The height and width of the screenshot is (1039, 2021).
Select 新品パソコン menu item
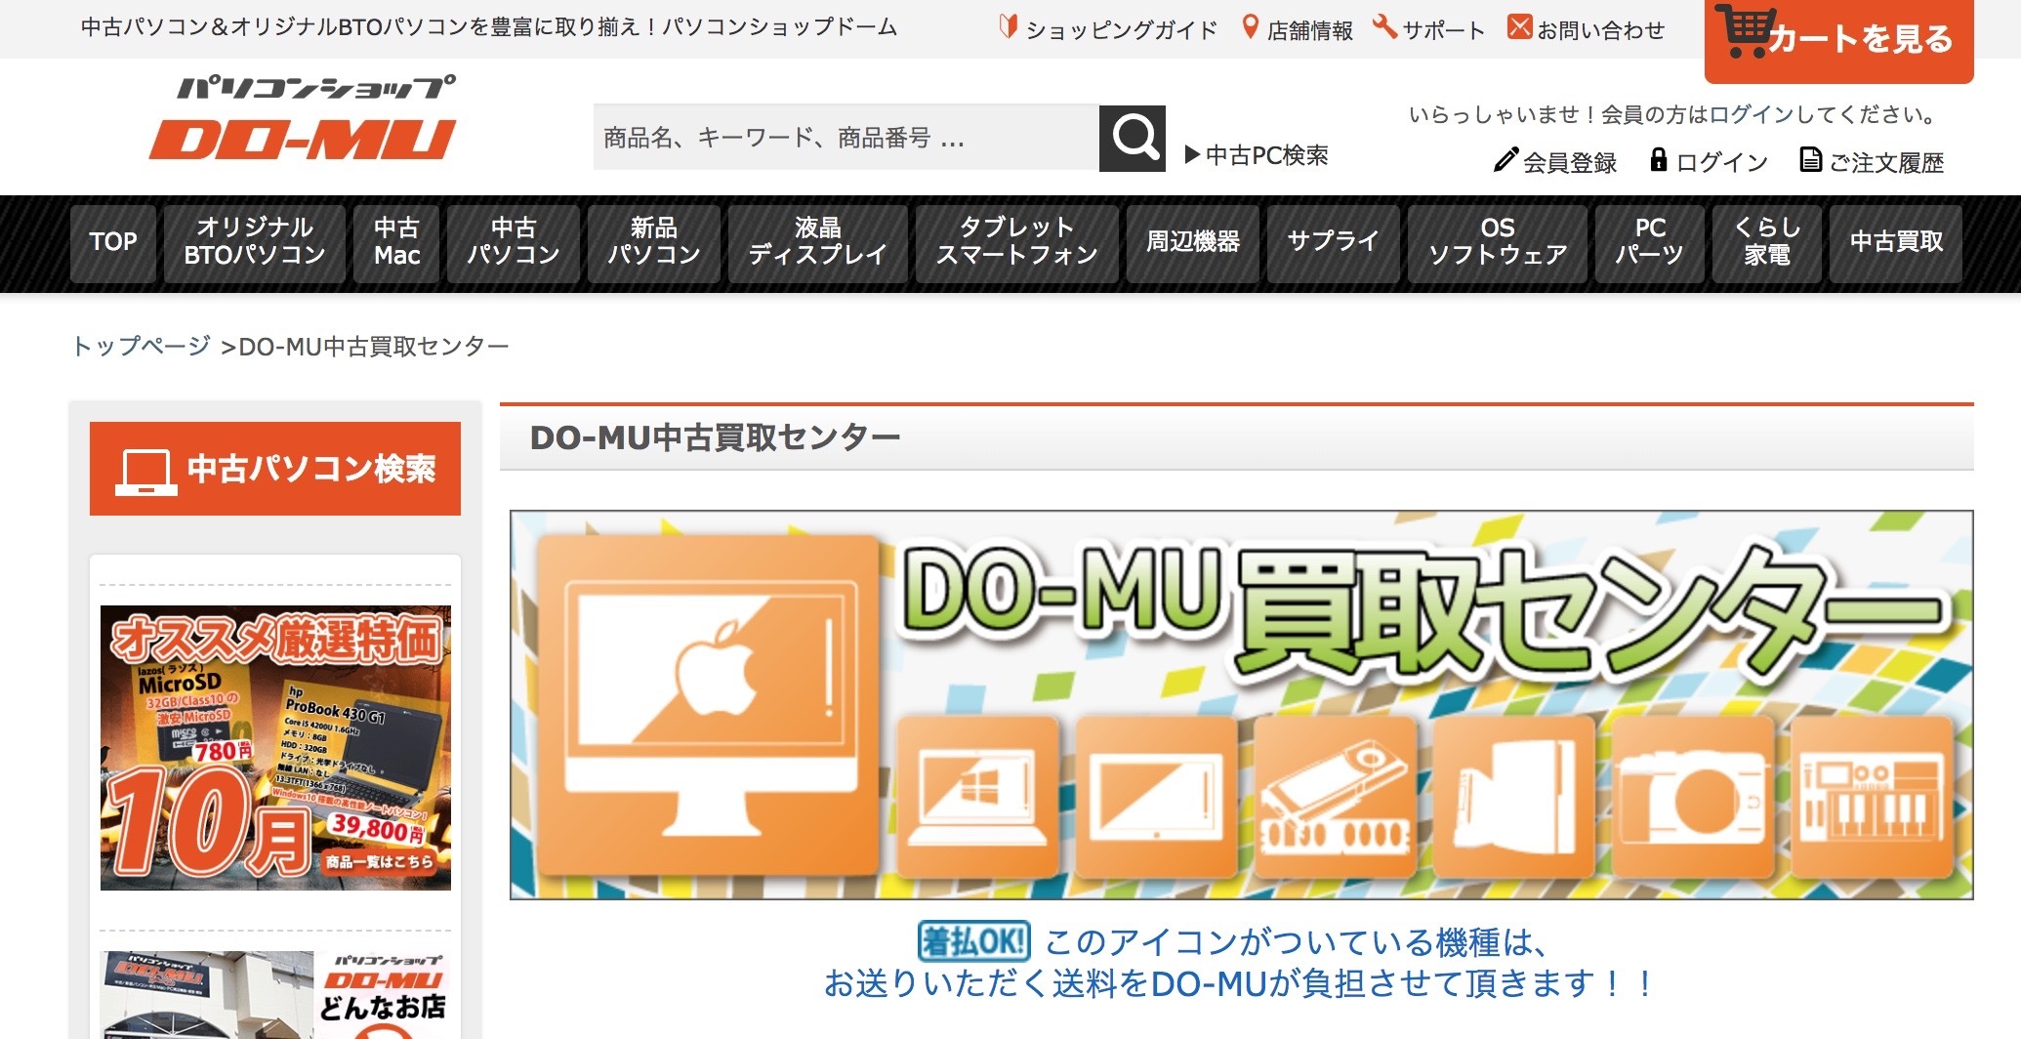pyautogui.click(x=654, y=242)
